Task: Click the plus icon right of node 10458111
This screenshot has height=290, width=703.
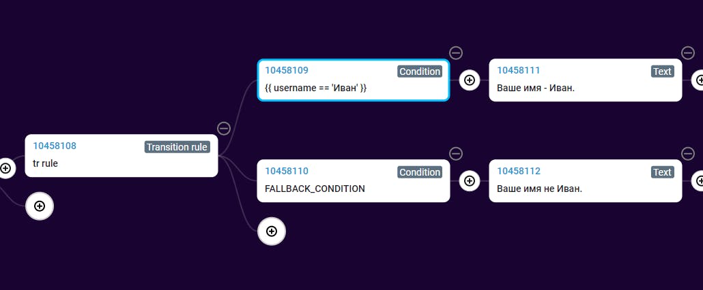Action: click(699, 80)
